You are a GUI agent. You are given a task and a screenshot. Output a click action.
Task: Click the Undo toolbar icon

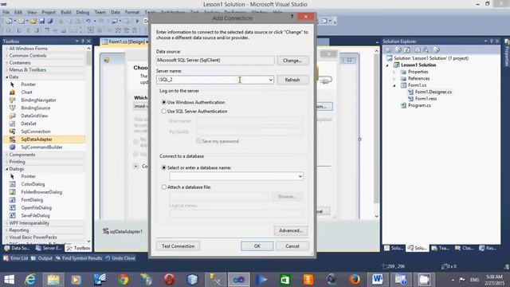[88, 22]
